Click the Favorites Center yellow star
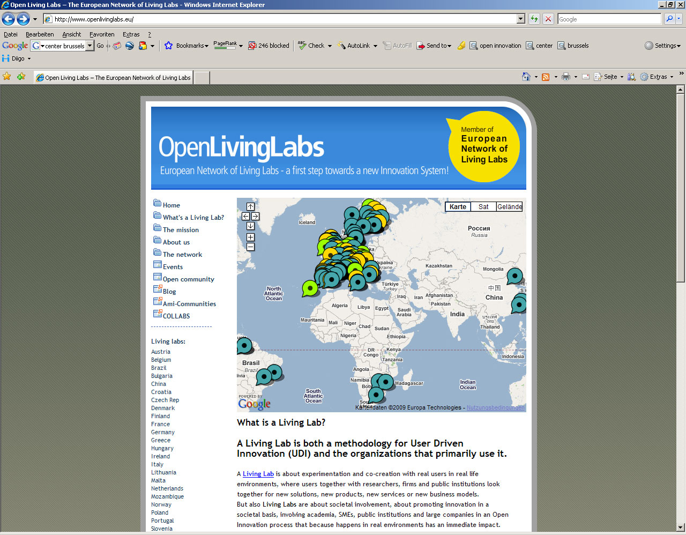 tap(7, 77)
